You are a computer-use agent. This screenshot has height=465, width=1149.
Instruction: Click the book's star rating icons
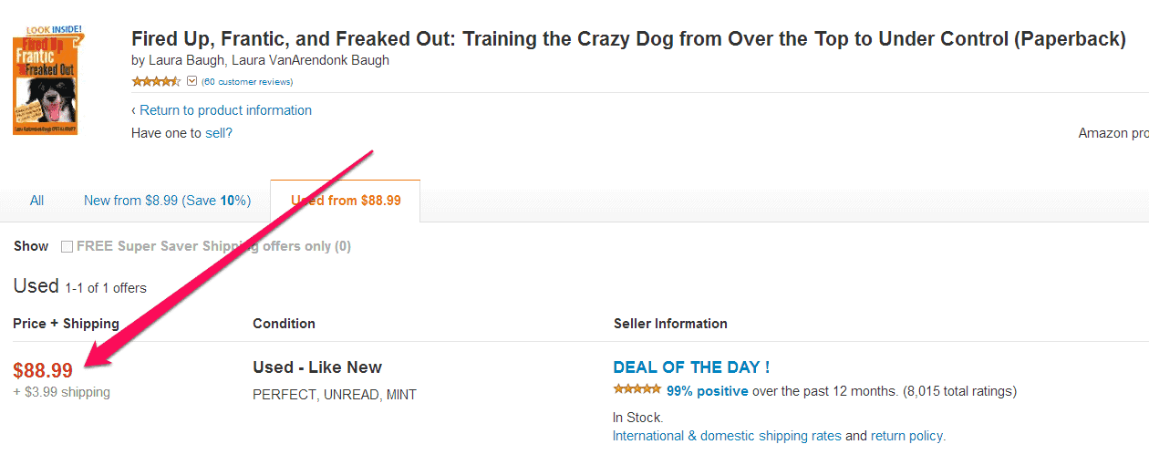[x=156, y=81]
